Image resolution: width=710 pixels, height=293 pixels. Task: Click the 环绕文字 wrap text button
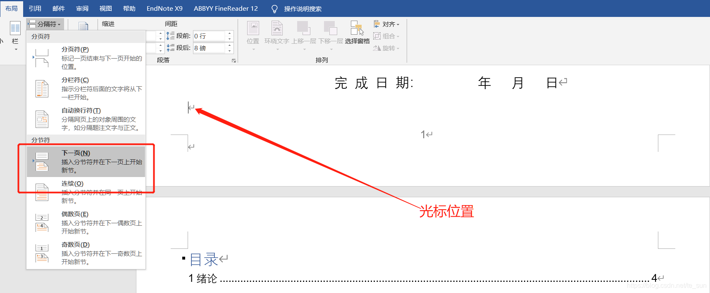click(277, 36)
